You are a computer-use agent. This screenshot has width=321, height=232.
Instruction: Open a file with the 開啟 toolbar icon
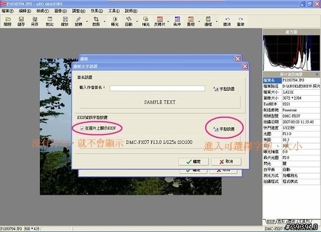coord(8,21)
